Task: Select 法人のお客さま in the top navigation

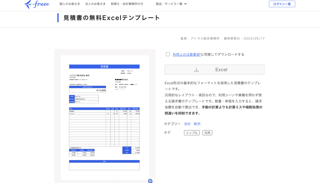Action: click(95, 4)
